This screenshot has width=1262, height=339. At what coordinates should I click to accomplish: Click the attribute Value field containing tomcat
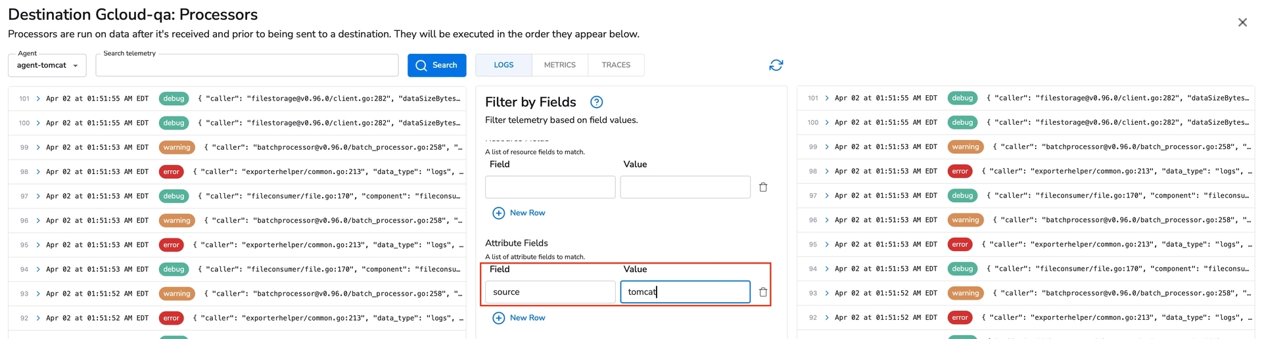click(x=685, y=292)
